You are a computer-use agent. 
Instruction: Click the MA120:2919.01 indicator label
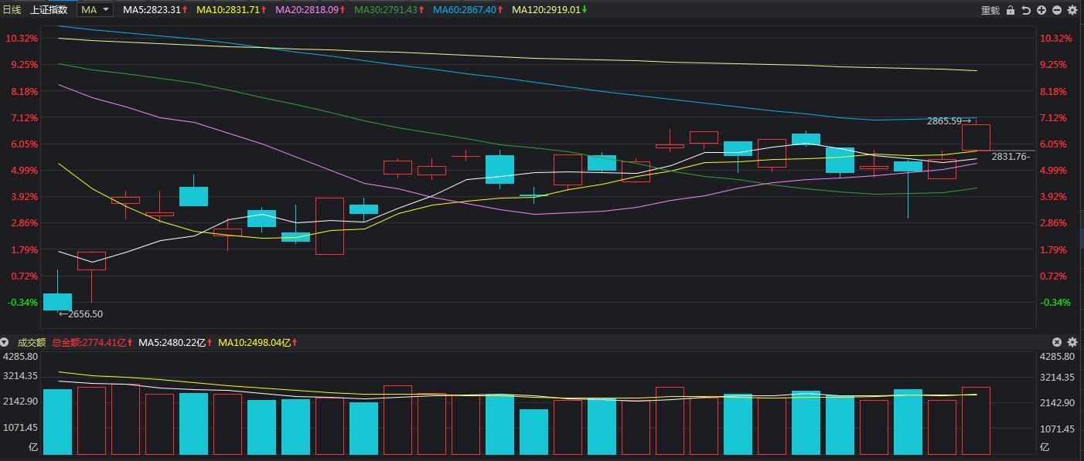pyautogui.click(x=549, y=10)
